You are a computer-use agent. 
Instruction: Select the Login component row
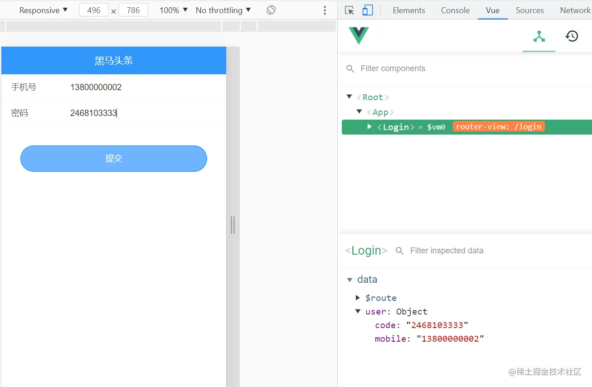467,127
